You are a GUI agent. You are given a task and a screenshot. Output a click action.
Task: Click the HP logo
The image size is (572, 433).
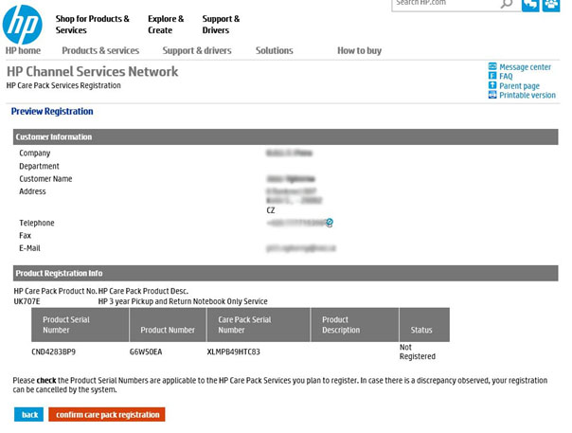coord(22,25)
